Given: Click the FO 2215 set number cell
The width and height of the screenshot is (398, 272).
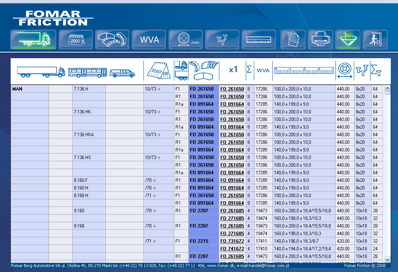Looking at the screenshot, I should click(204, 241).
